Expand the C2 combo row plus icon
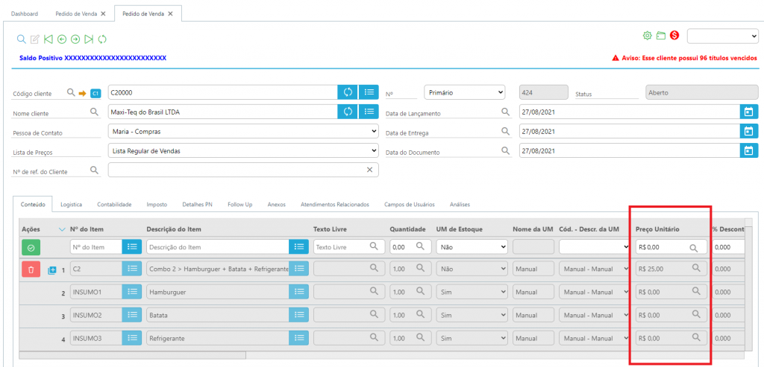Image resolution: width=764 pixels, height=367 pixels. pos(51,269)
